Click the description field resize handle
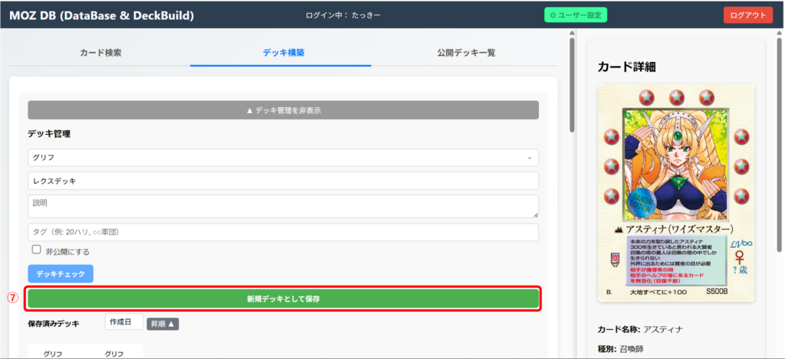 coord(535,214)
